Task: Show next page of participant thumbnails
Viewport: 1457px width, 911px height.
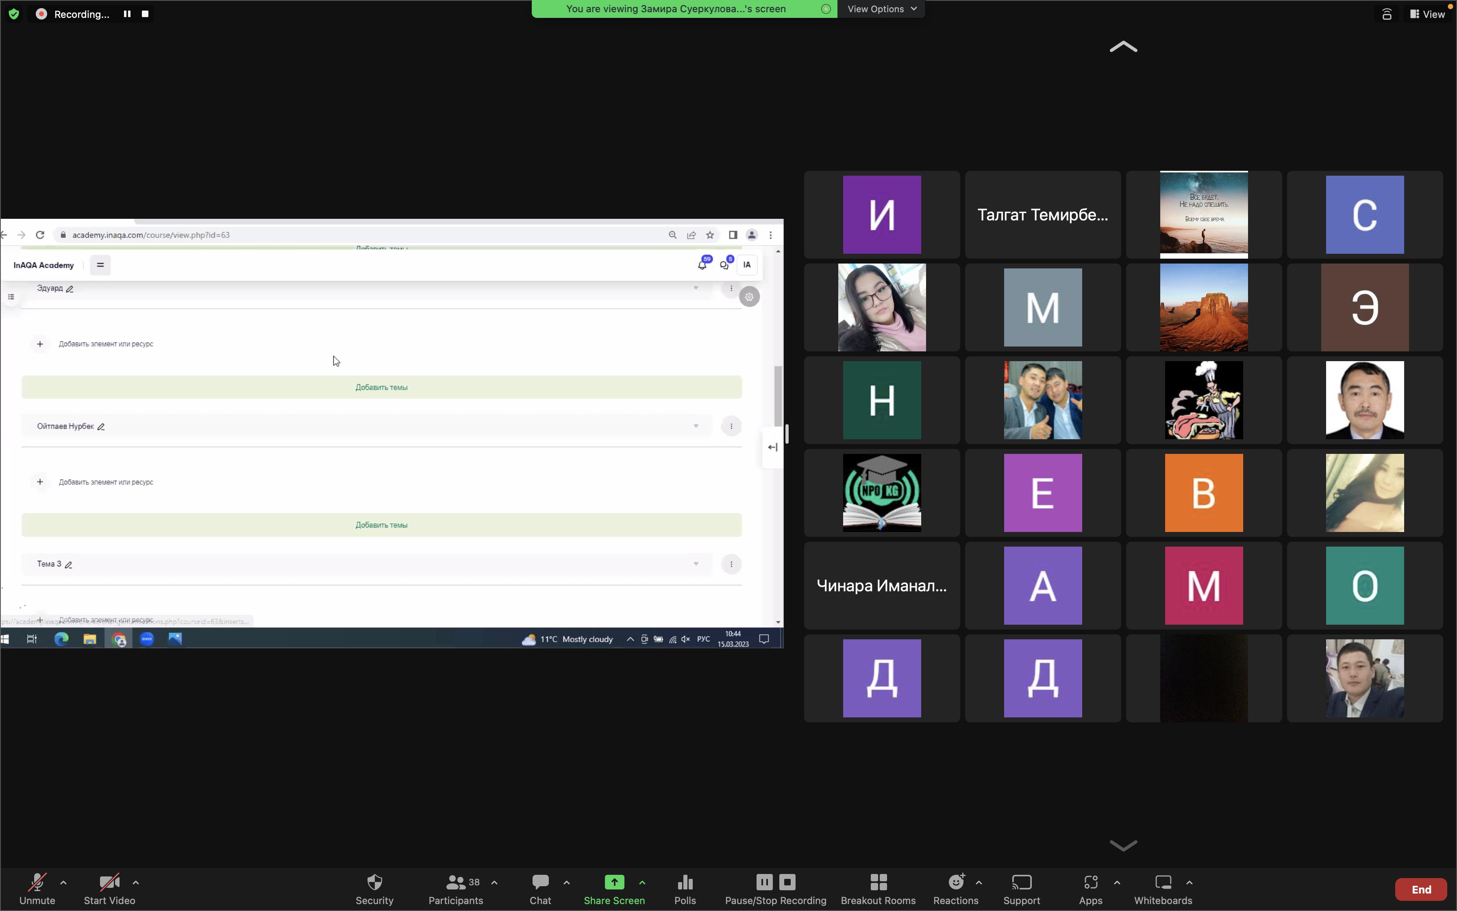Action: pos(1124,846)
